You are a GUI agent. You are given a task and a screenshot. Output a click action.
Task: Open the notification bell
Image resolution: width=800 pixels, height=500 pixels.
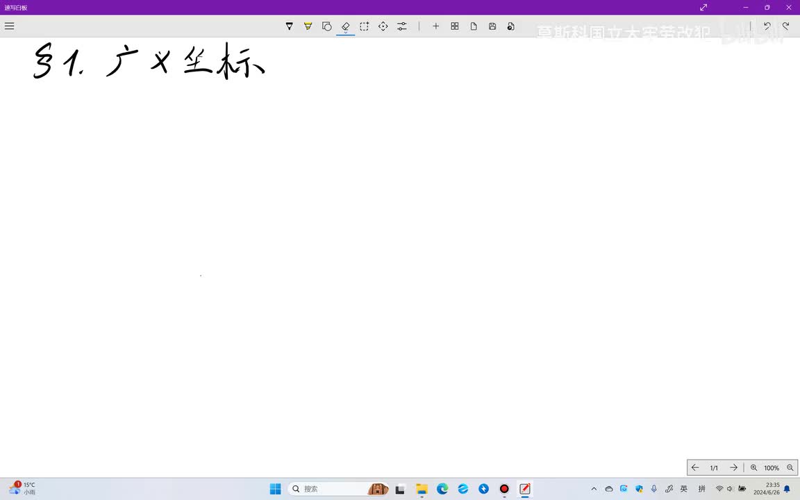(787, 489)
